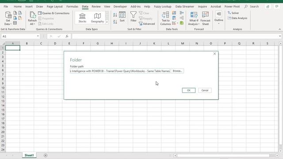Viewport: 283px width, 159px height.
Task: Click Reapply filter
Action: click(x=145, y=19)
